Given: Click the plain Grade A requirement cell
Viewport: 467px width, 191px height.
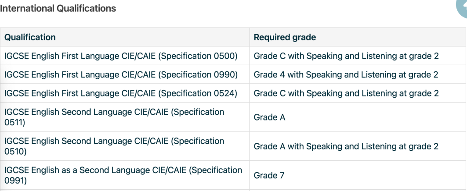Looking at the screenshot, I should 358,117.
